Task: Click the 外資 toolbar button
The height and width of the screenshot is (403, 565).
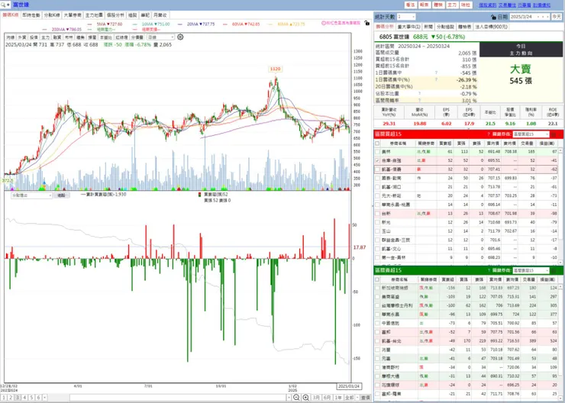Action: point(22,37)
